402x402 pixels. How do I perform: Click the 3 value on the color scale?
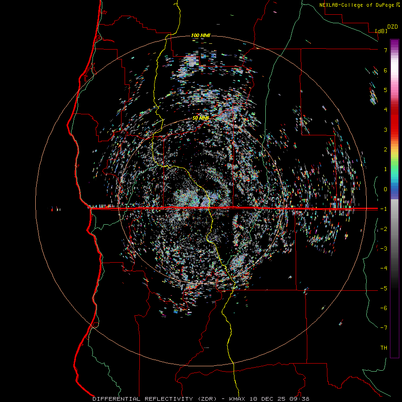click(x=385, y=130)
